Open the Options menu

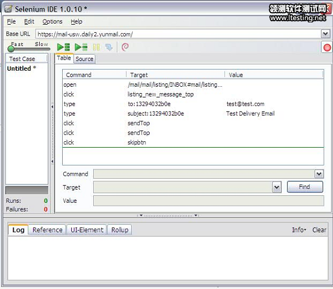[x=52, y=22]
